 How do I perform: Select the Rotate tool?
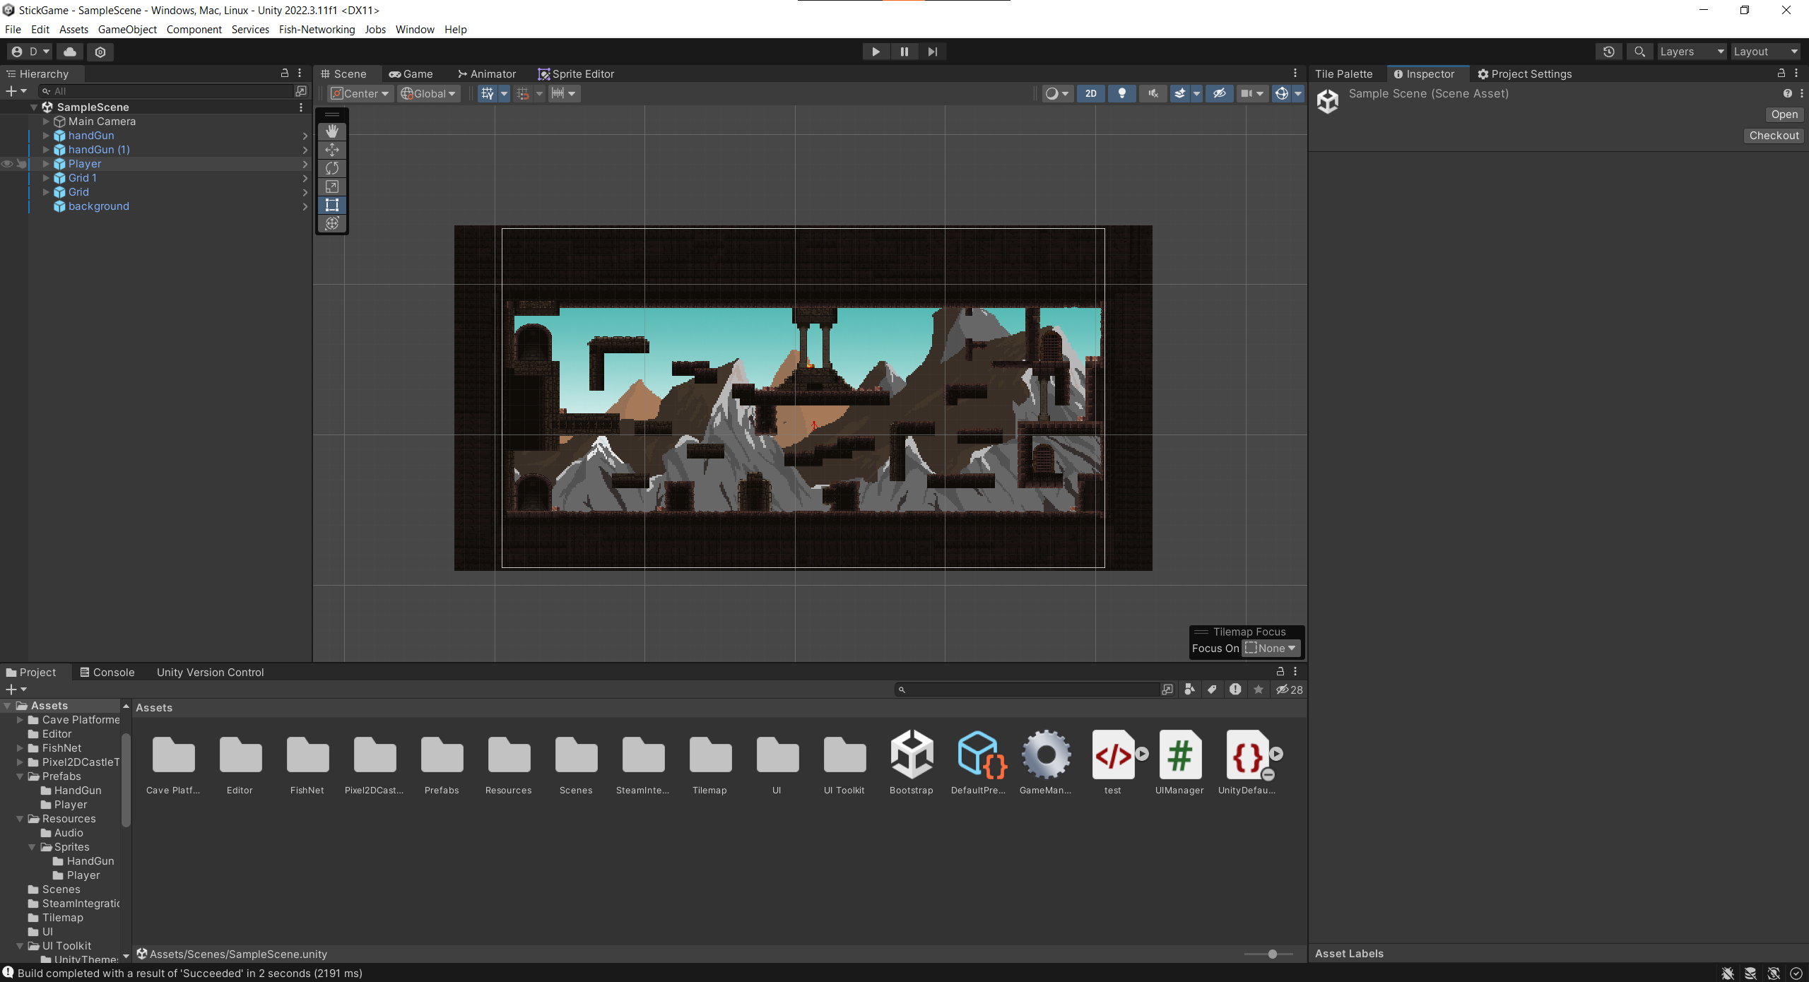pos(331,168)
